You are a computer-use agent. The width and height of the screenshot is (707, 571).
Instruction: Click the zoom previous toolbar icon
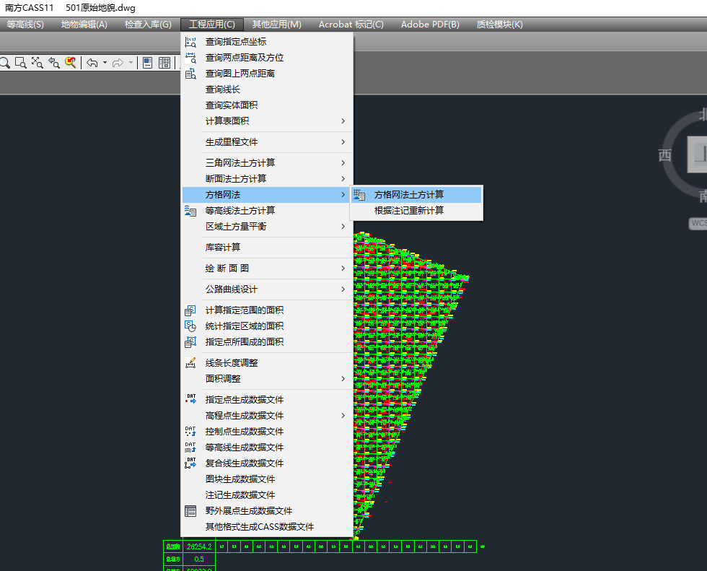pos(54,63)
